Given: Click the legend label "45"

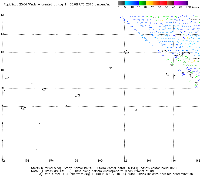Looking at the screenshot, I should pyautogui.click(x=180, y=7).
